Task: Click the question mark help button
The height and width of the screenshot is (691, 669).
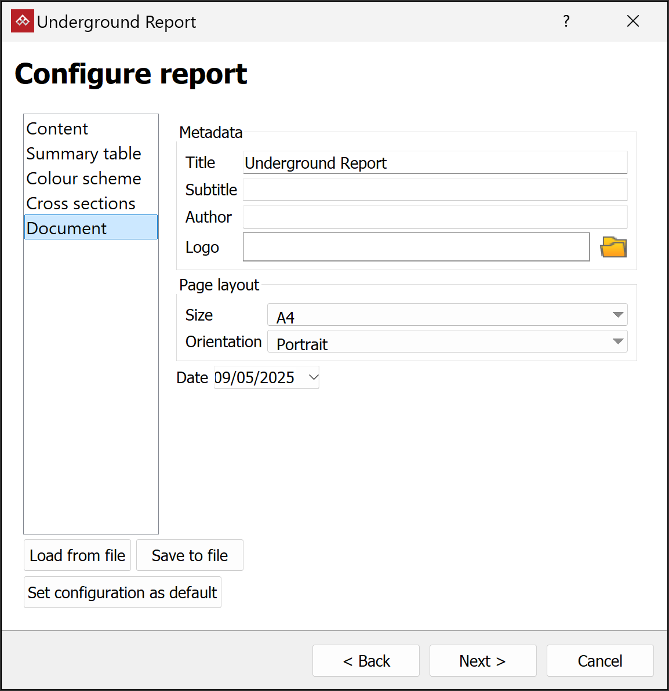Action: (566, 21)
